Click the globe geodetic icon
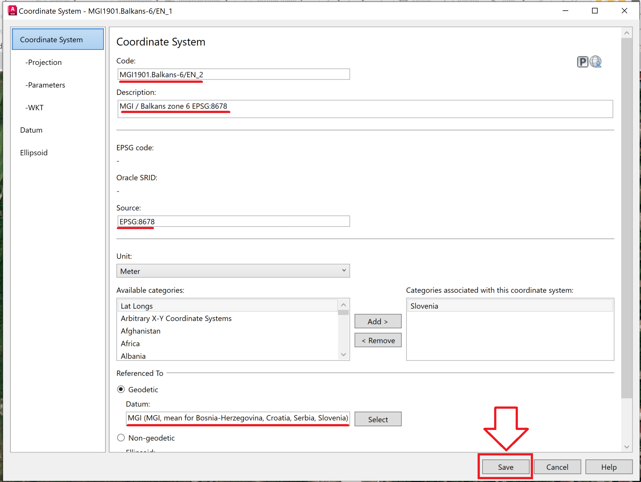The image size is (641, 482). click(x=595, y=62)
